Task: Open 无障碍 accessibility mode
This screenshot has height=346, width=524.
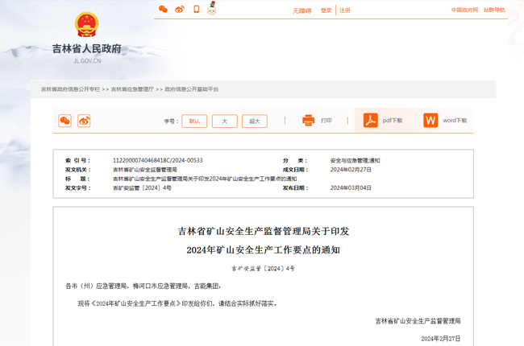Action: (x=302, y=10)
